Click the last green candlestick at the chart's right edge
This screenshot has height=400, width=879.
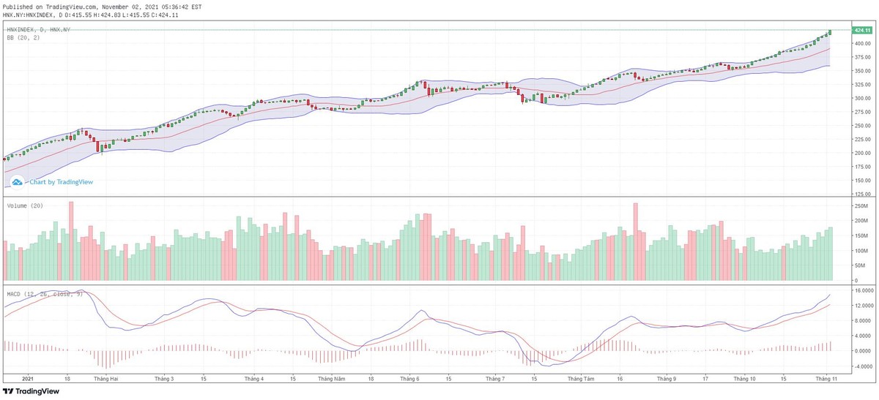coord(830,32)
